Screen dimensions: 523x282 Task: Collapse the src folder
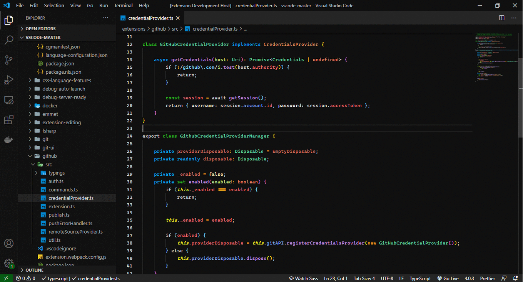click(67, 165)
